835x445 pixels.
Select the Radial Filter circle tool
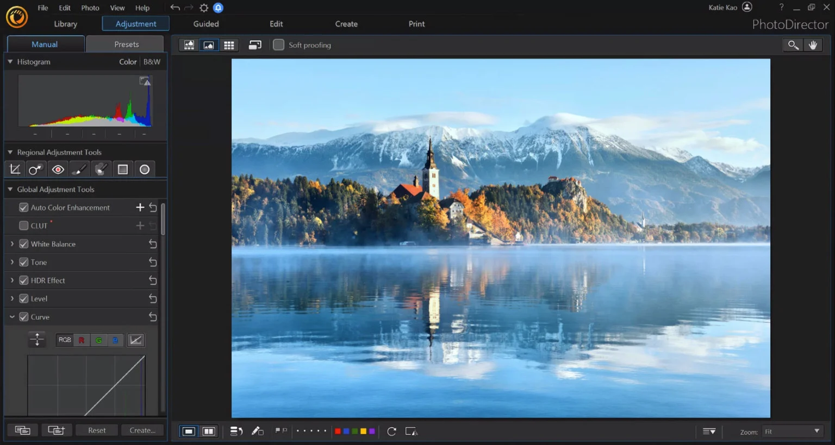pyautogui.click(x=145, y=170)
